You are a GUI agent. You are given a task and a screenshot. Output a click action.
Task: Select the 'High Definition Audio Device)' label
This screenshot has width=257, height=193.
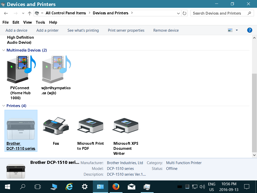(x=20, y=40)
